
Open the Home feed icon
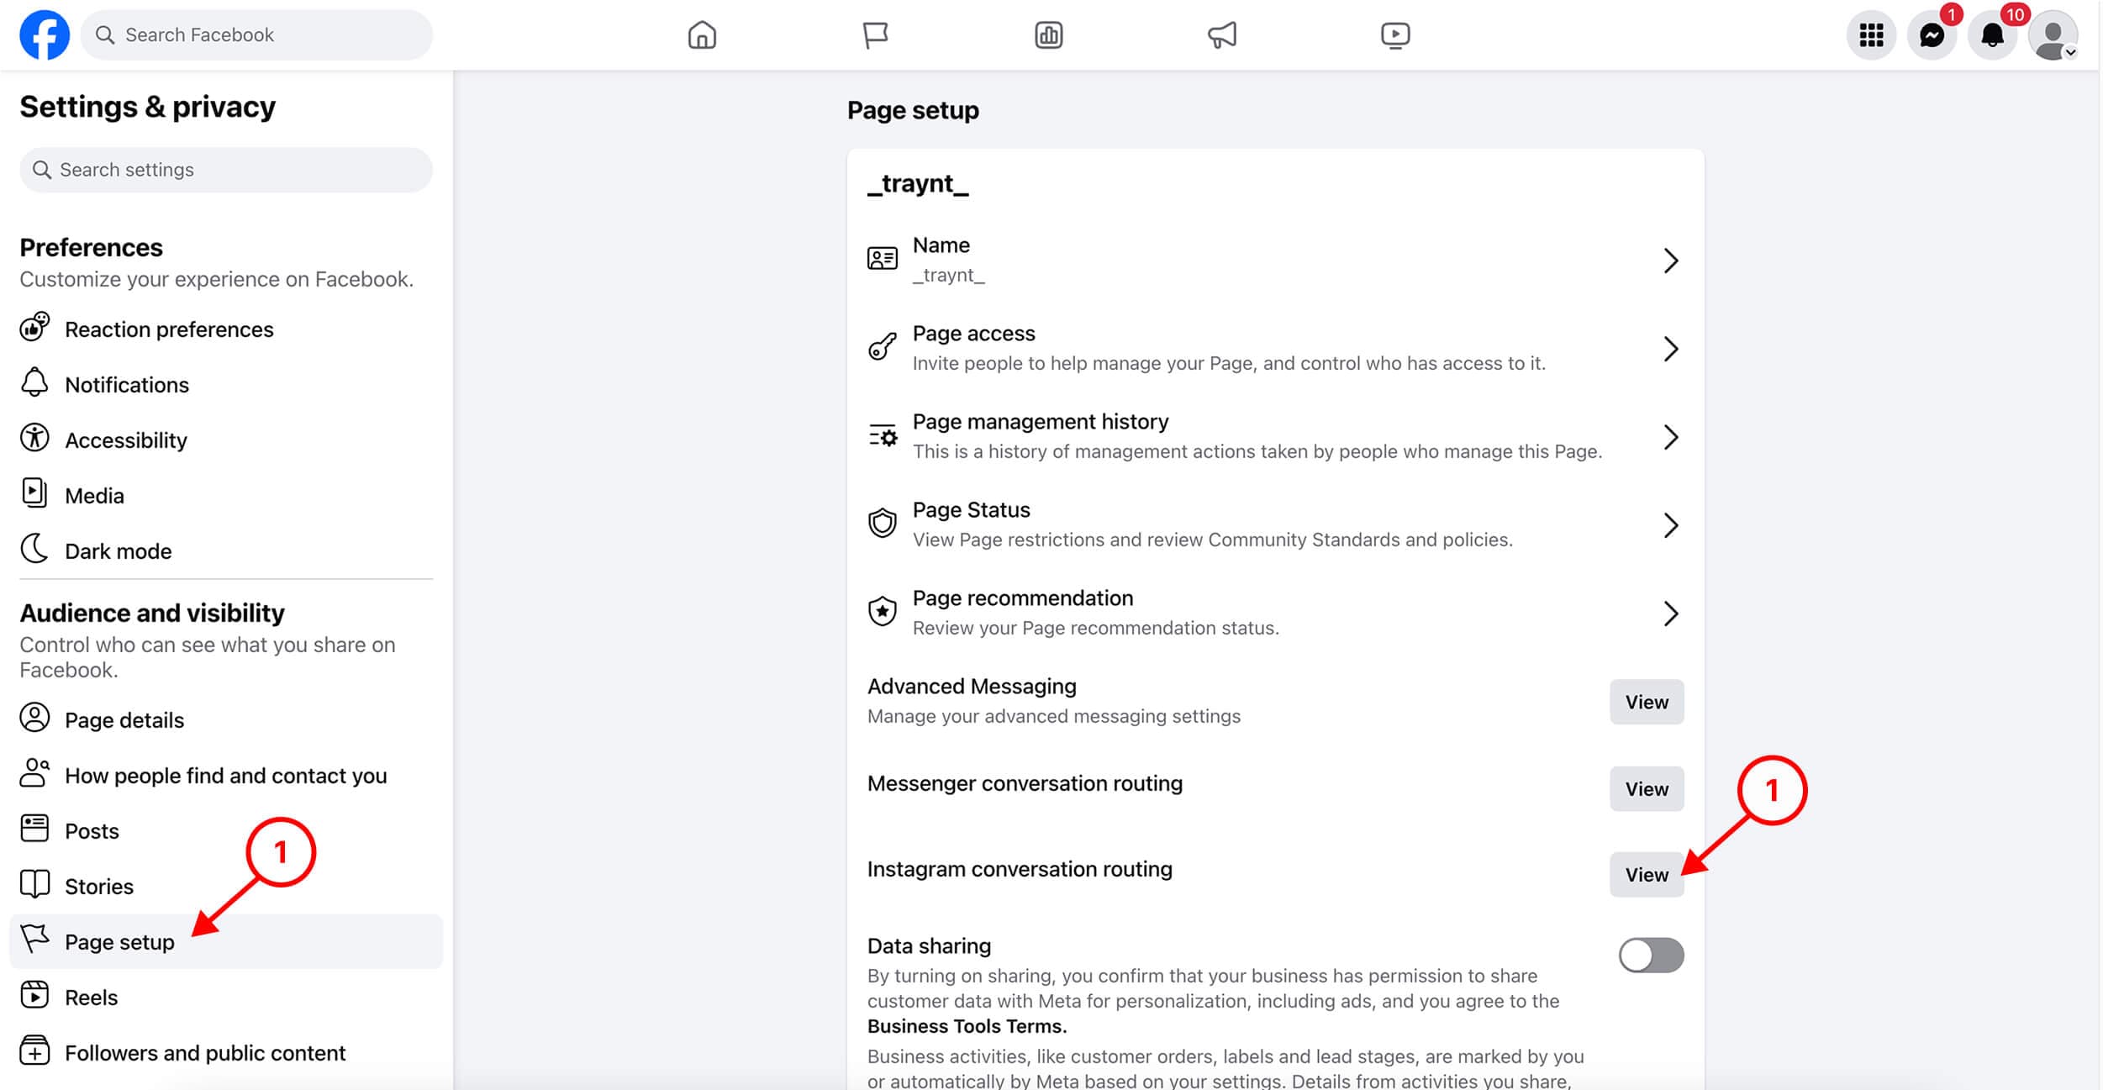click(x=702, y=35)
